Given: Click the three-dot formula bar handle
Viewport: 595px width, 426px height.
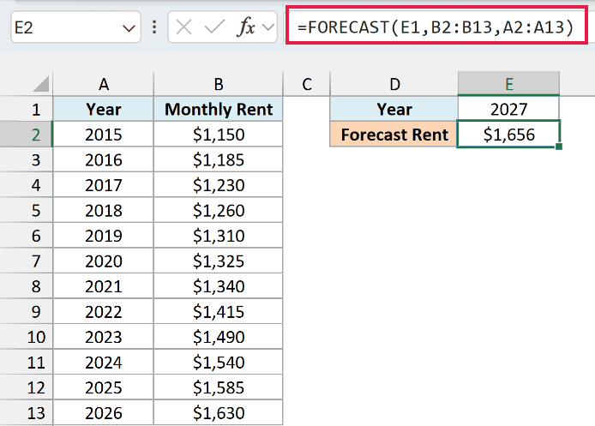Looking at the screenshot, I should click(154, 27).
